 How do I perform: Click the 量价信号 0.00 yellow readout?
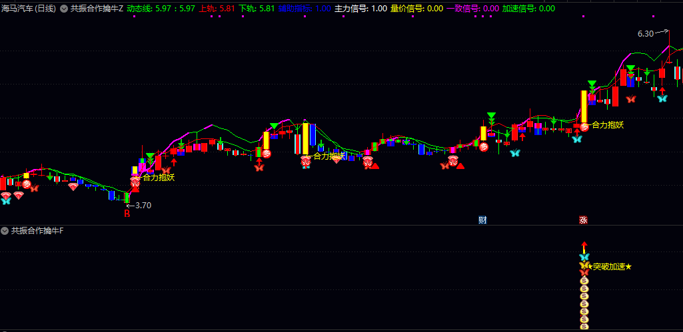click(x=417, y=8)
